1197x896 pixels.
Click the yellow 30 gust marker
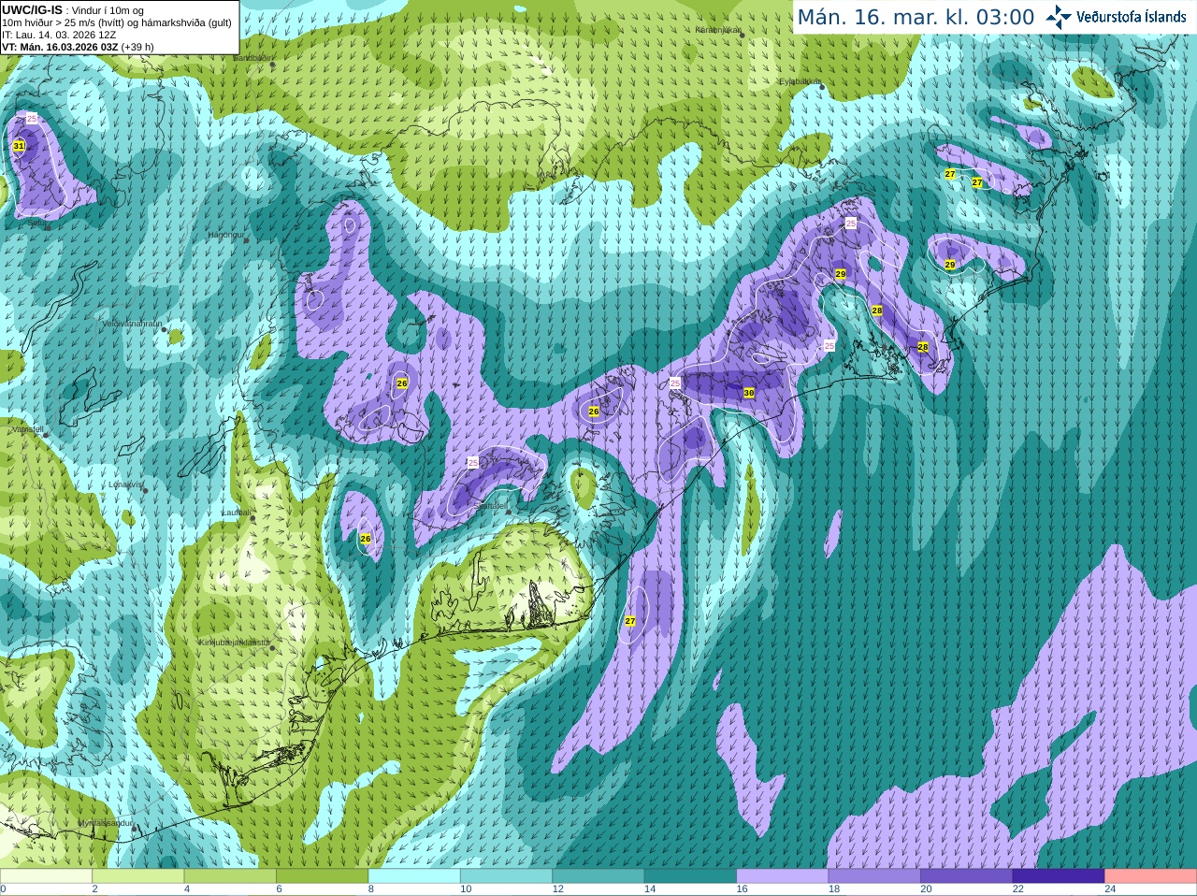(749, 394)
